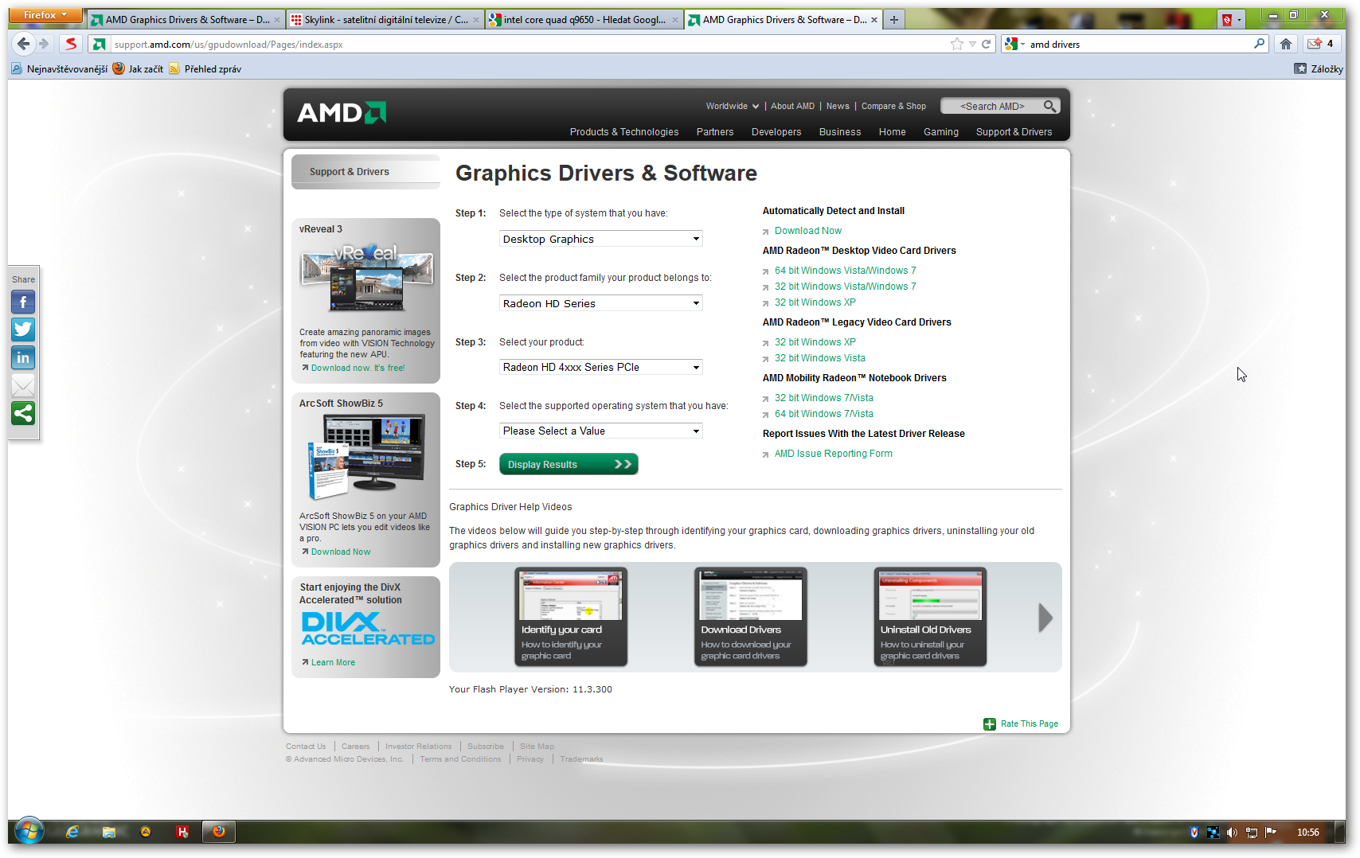Open Download Drivers help video thumbnail

point(750,617)
